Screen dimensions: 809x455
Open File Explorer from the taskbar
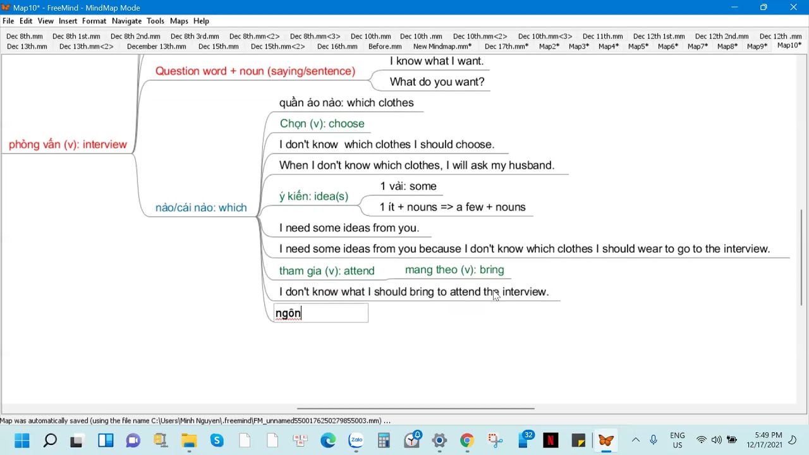click(189, 440)
